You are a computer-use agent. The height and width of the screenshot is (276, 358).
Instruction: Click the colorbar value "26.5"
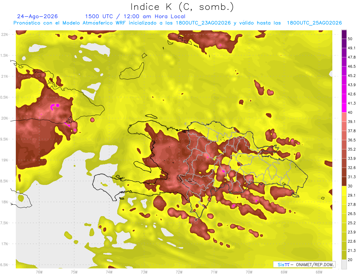click(x=352, y=214)
